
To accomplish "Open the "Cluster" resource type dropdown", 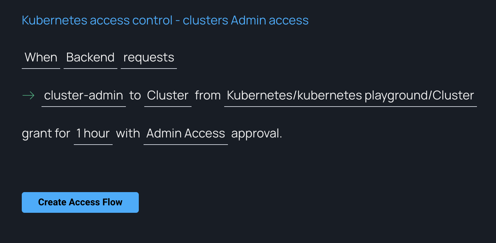I will tap(168, 96).
